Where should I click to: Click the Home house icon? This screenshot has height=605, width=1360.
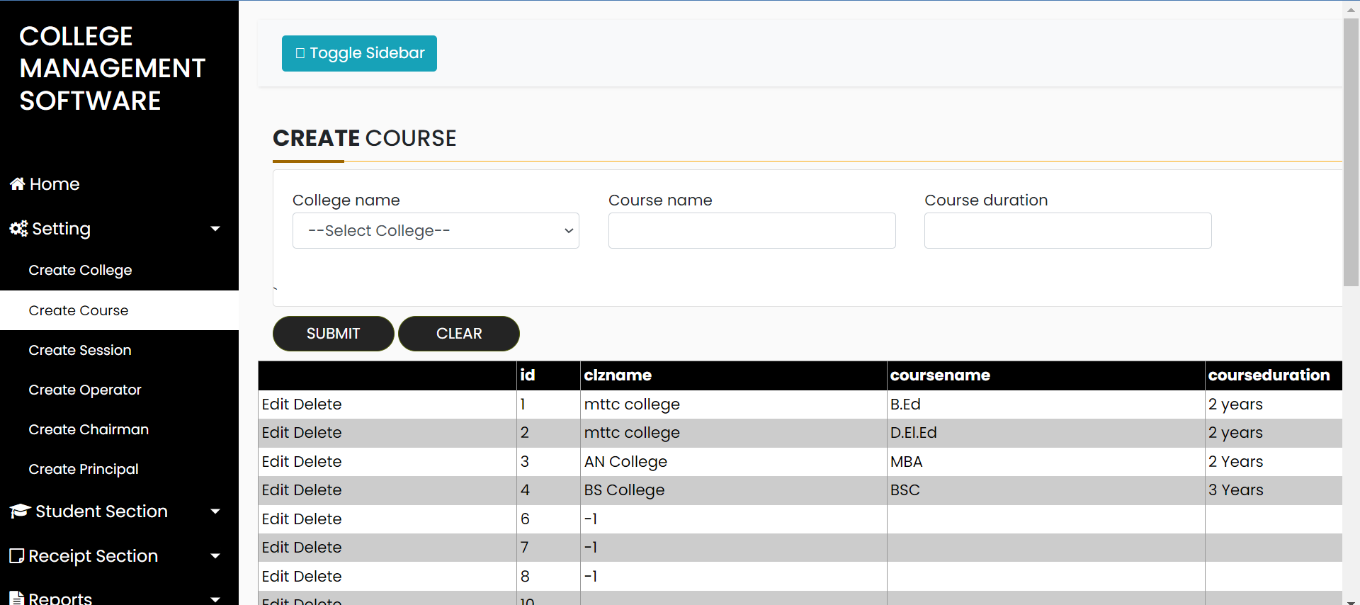click(18, 184)
